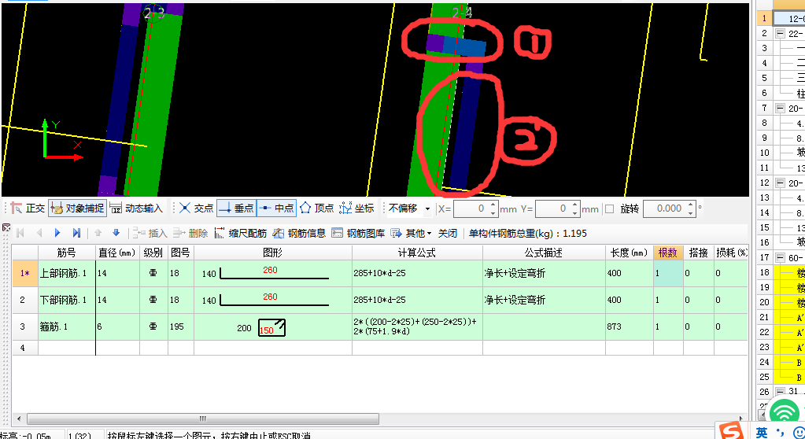Select the 箍筋.1 cell
The image size is (805, 439).
(67, 326)
